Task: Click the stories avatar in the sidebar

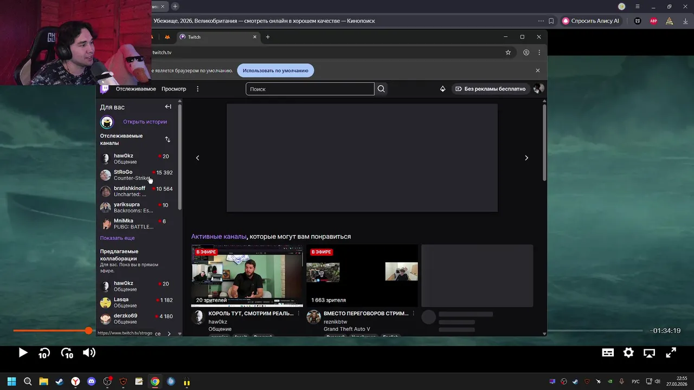Action: 107,122
